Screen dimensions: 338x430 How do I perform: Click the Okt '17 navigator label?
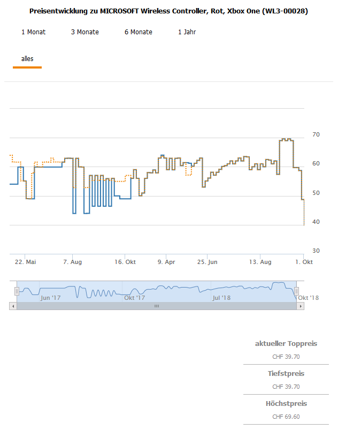coord(134,297)
